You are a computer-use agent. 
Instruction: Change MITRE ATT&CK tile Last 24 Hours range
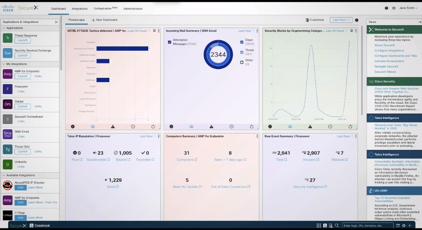139,31
